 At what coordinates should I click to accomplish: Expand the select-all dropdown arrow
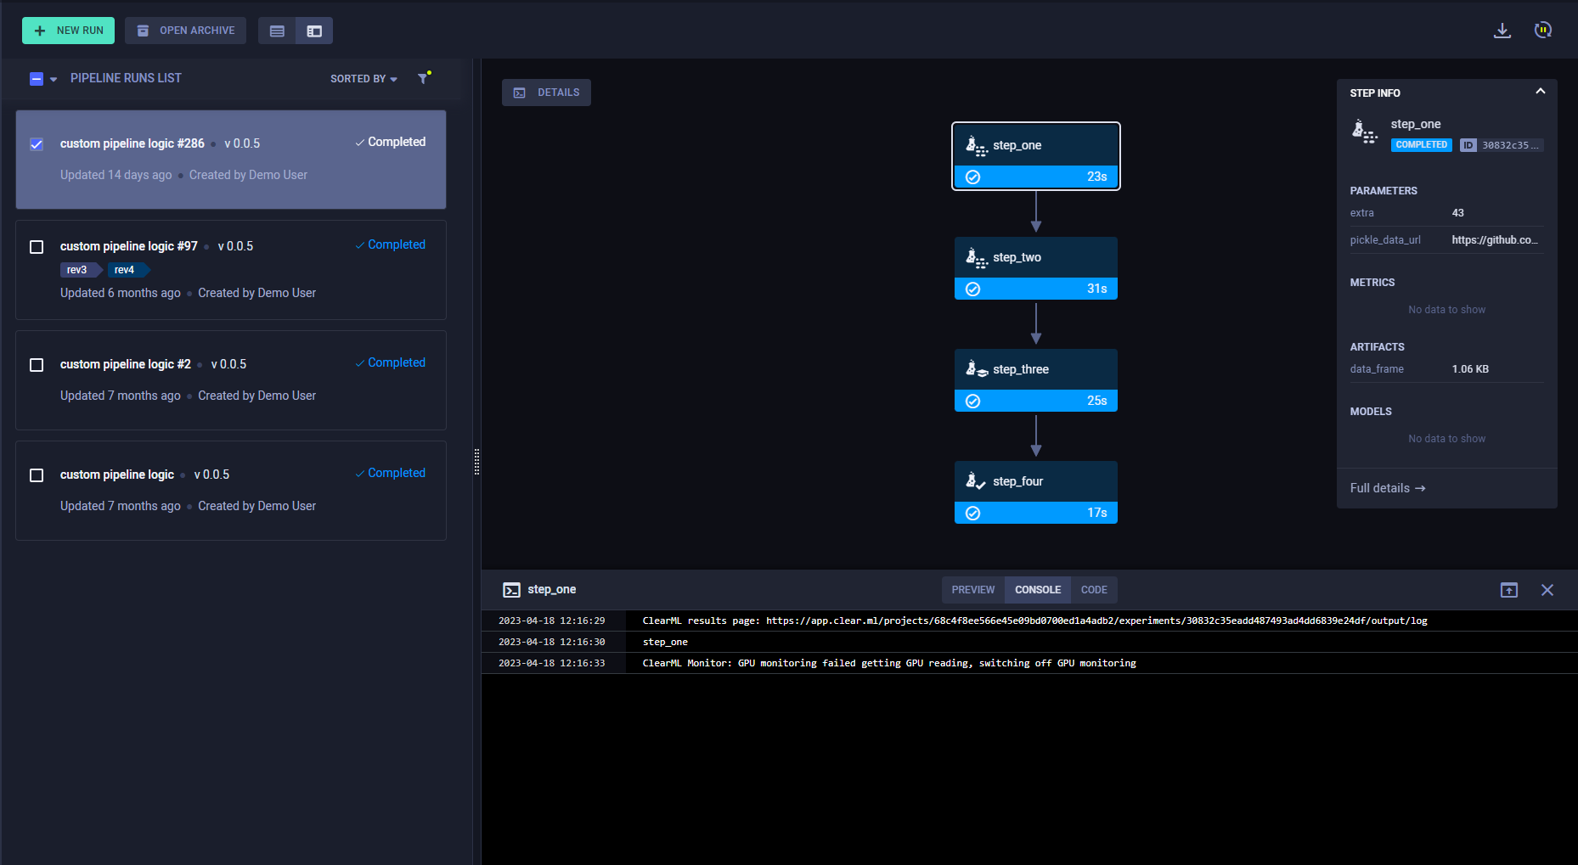tap(54, 79)
